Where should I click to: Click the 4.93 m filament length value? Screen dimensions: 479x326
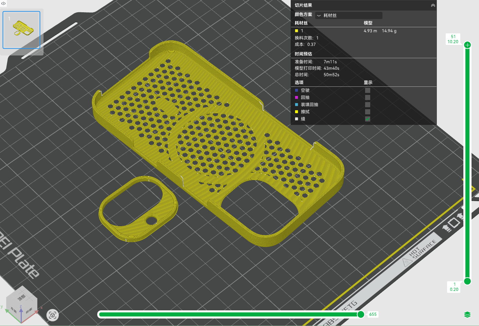370,31
